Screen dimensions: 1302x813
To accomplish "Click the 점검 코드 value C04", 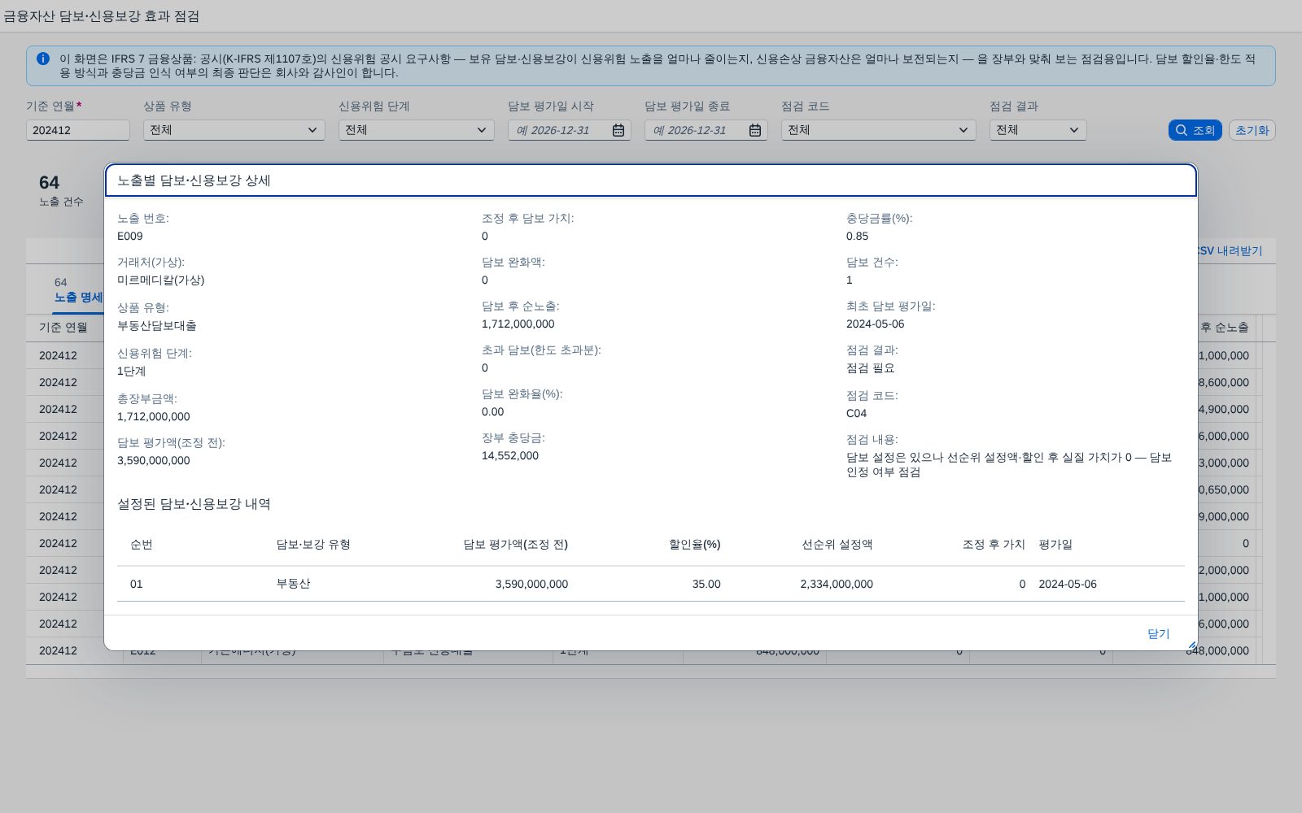I will coord(856,413).
